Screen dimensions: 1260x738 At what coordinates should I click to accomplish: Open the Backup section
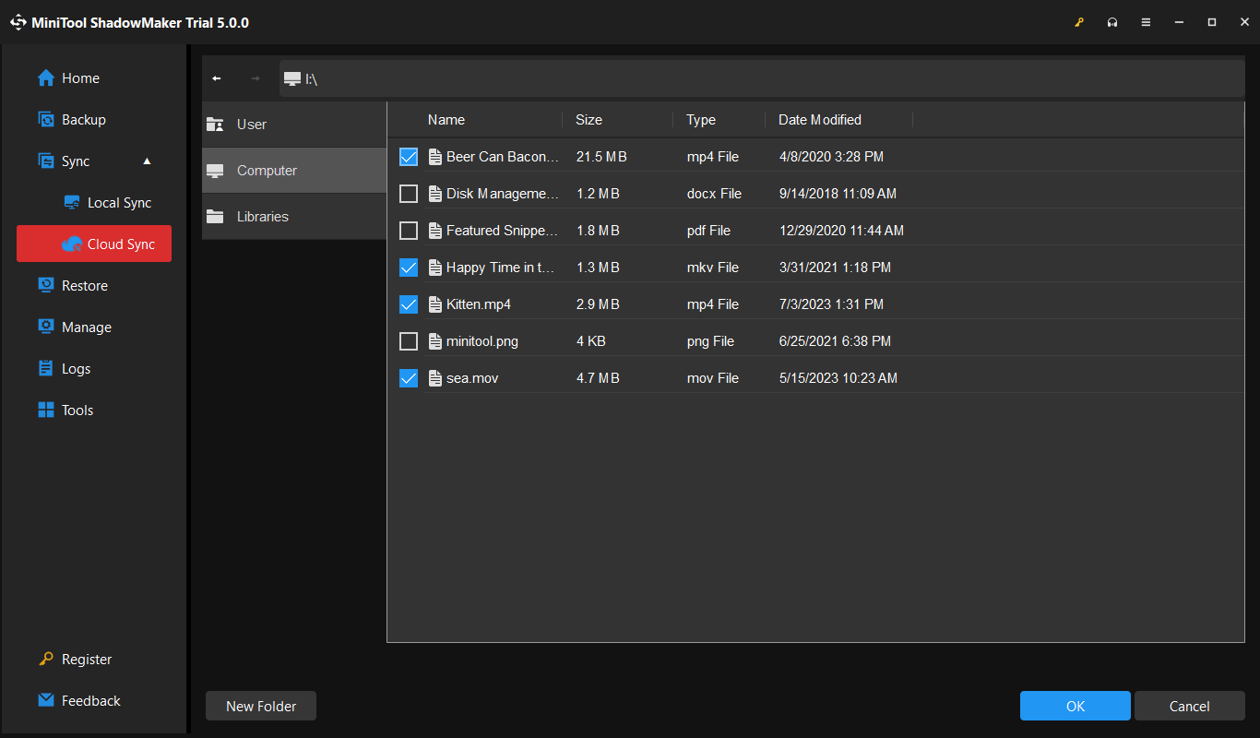(94, 120)
